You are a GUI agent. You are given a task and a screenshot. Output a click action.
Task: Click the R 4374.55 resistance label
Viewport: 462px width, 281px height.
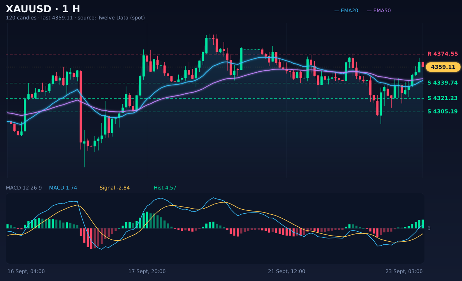click(x=443, y=54)
